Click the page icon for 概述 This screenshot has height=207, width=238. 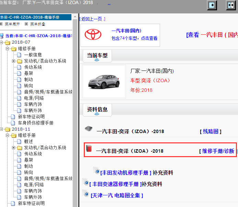[19, 141]
